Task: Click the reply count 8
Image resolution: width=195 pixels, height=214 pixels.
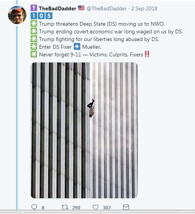Action: (x=43, y=207)
